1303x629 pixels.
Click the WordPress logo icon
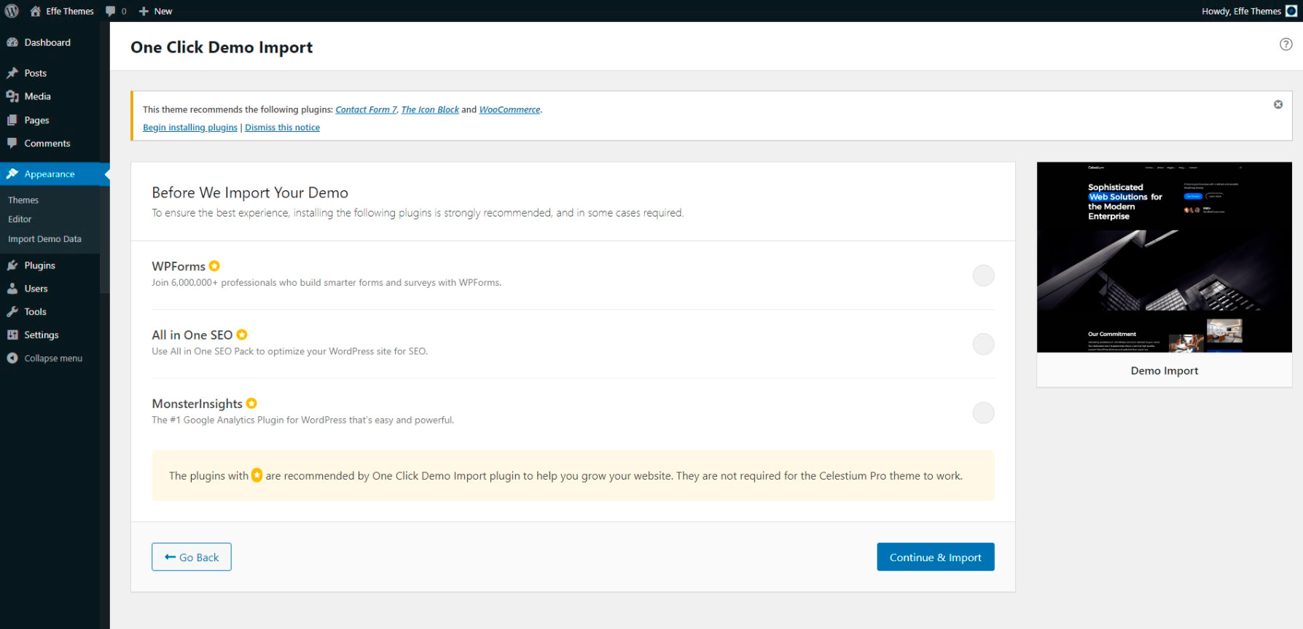12,11
